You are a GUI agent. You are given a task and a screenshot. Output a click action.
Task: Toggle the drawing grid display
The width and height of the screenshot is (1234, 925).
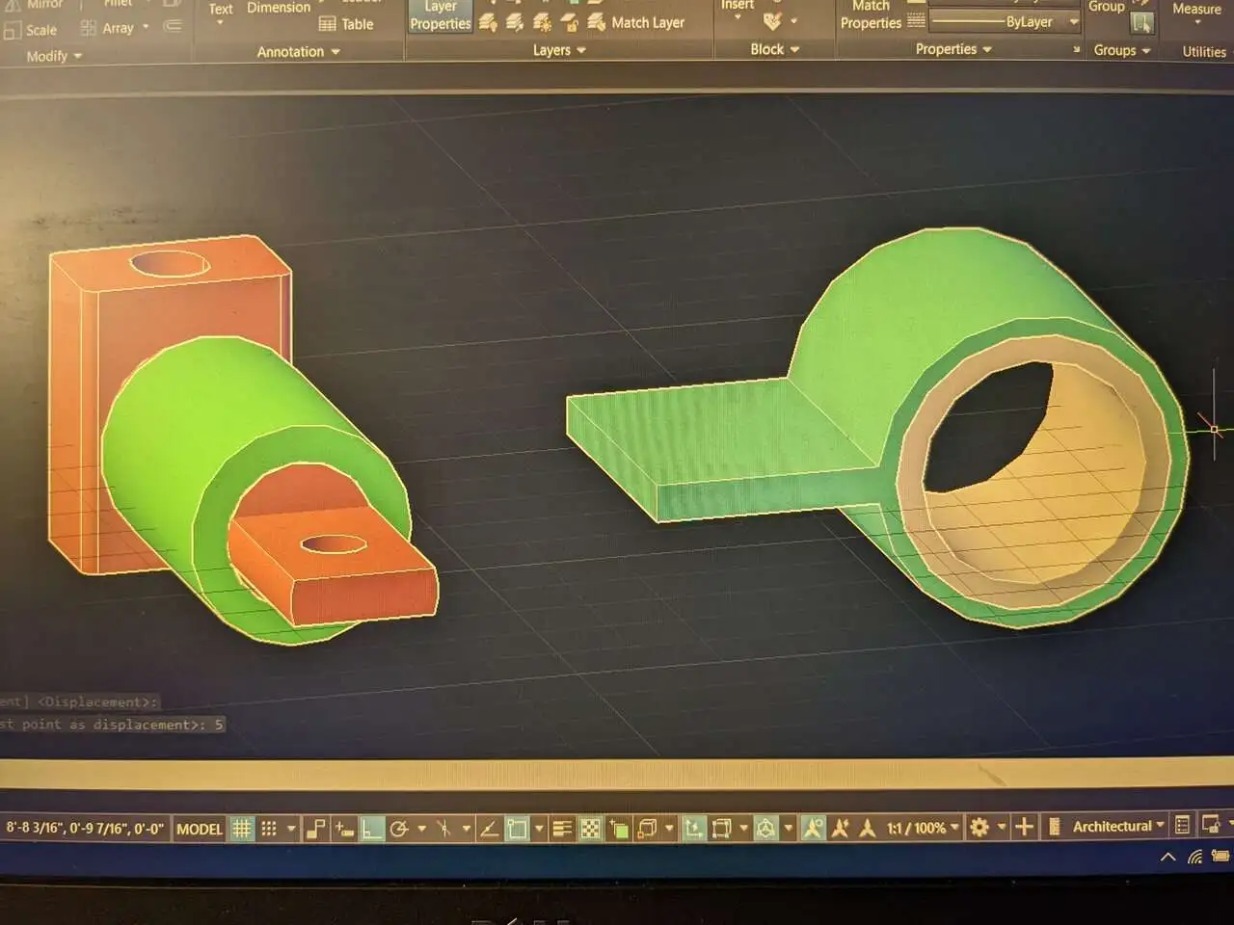(x=242, y=829)
